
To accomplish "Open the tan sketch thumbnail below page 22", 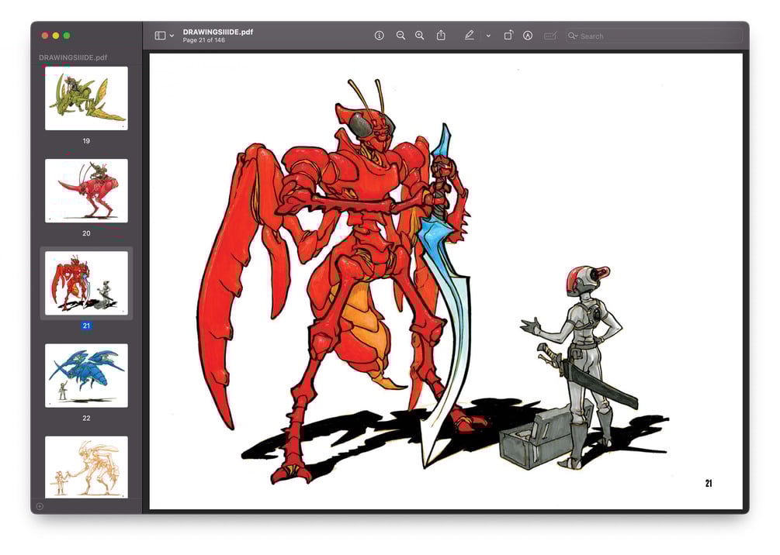I will point(86,467).
